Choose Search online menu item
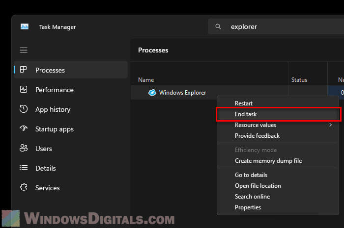 (x=278, y=197)
